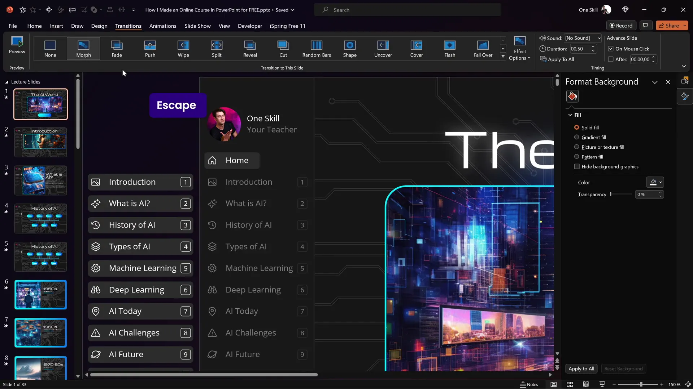
Task: Click Reset Background button
Action: click(623, 368)
